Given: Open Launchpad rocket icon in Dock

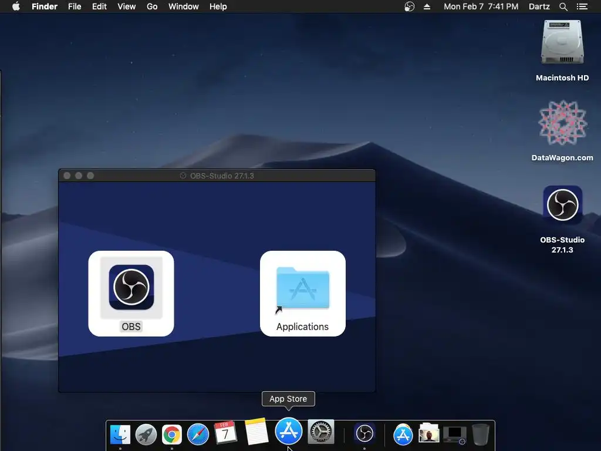Looking at the screenshot, I should click(x=146, y=435).
